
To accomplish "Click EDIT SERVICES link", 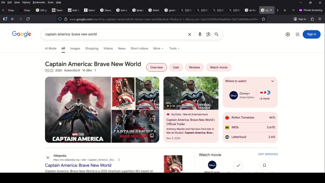I will tap(268, 154).
